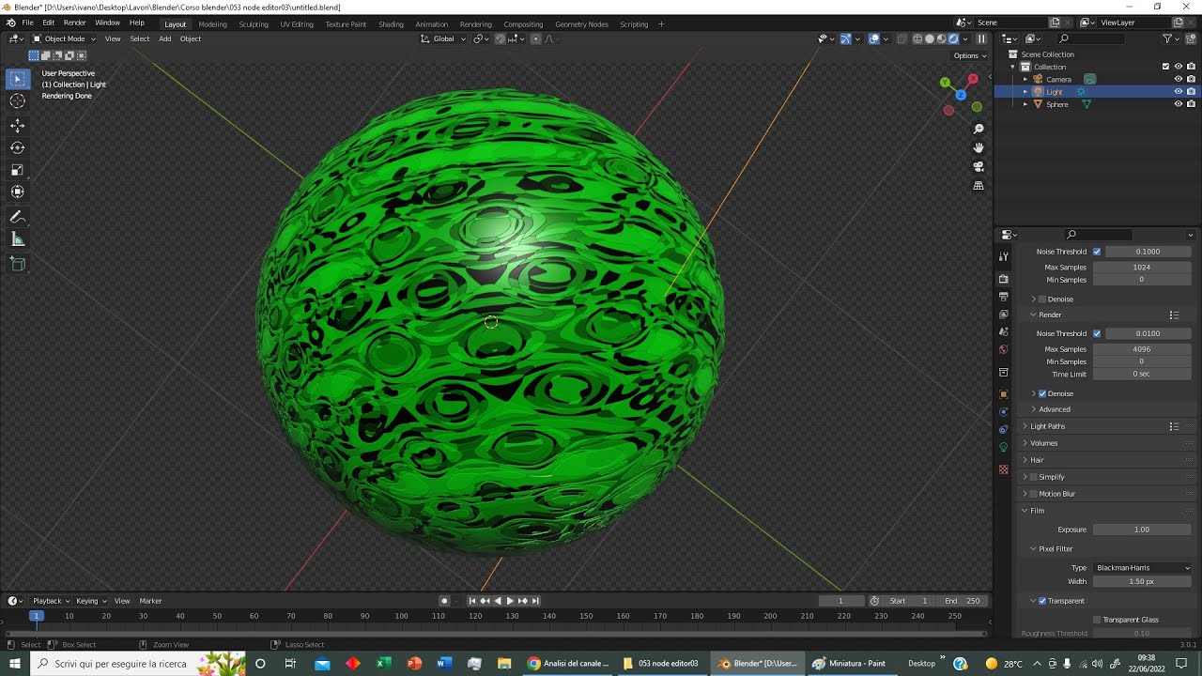Select the Rotate tool
This screenshot has height=676, width=1202.
pos(18,147)
